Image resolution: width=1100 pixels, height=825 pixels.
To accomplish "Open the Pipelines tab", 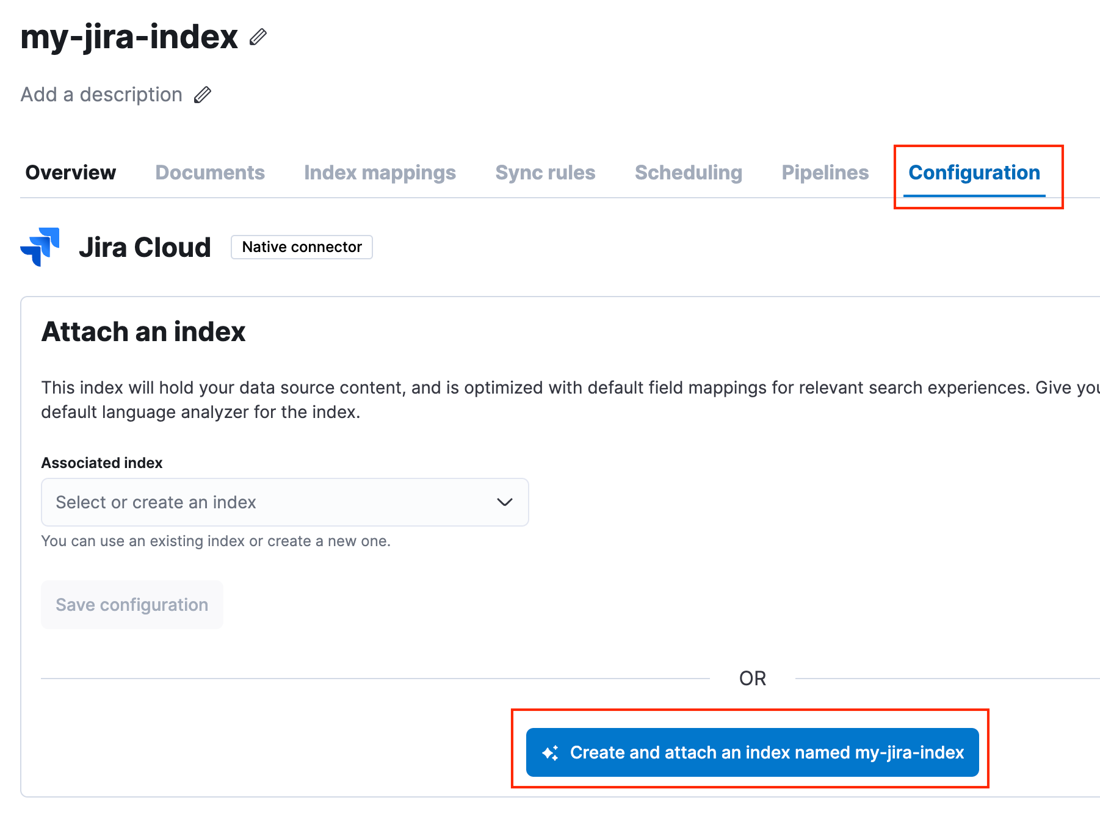I will point(825,173).
